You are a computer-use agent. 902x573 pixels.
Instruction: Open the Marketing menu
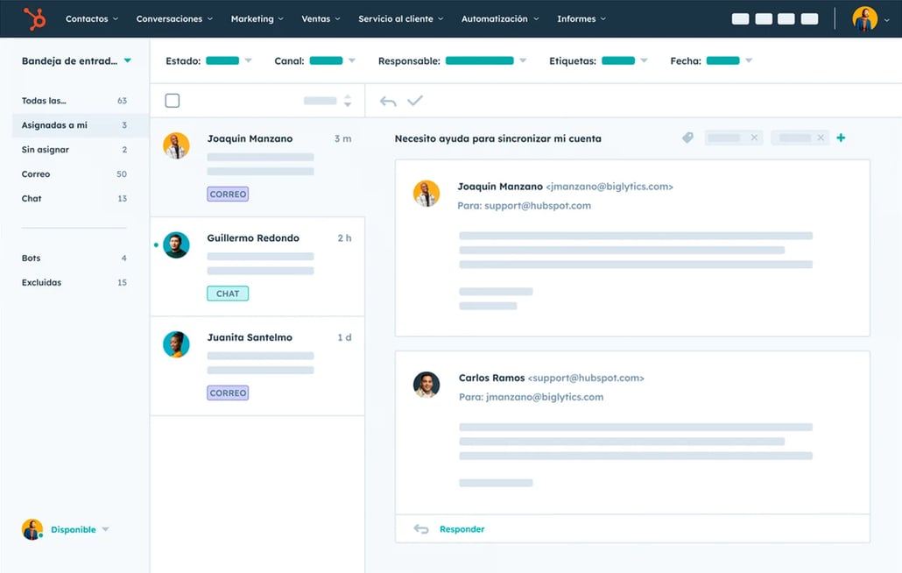point(257,19)
